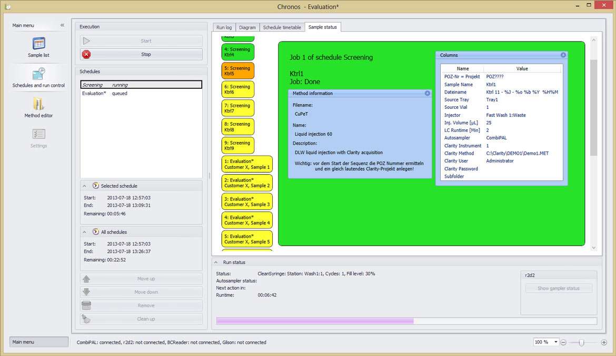Select Evaluation* Customer X, Sample 2
The image size is (616, 356).
[x=247, y=182]
